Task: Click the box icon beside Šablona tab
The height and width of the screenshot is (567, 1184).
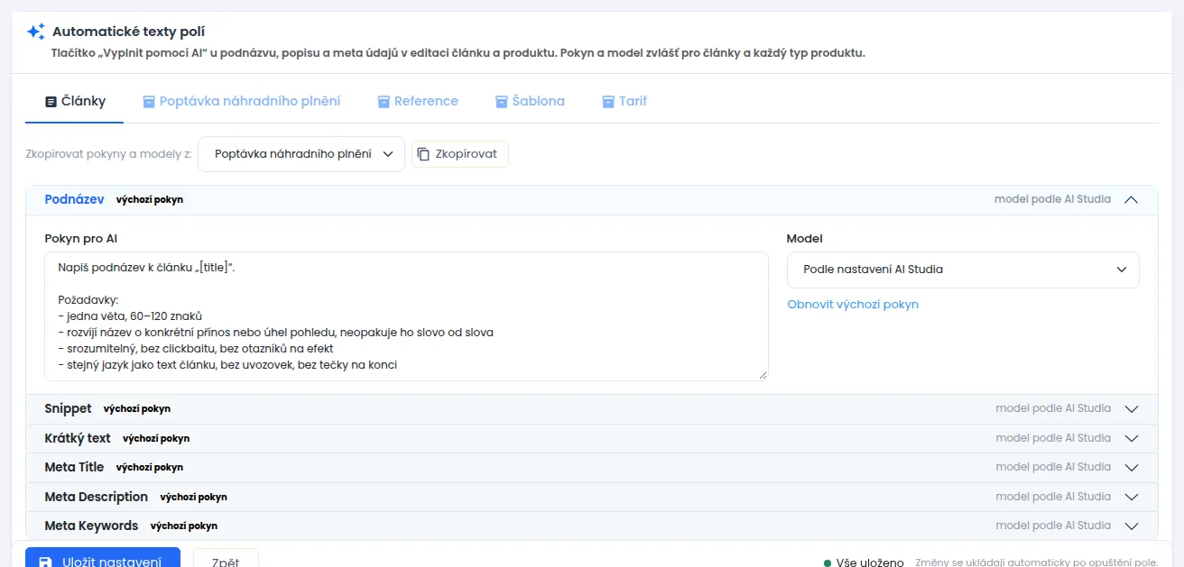Action: (502, 101)
